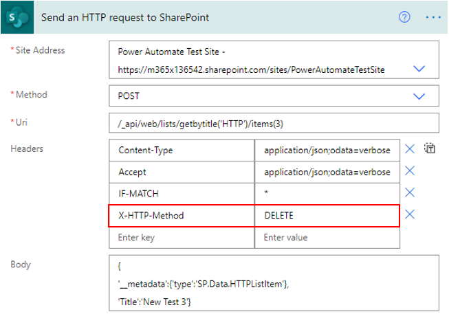Switch headers to text mode icon
This screenshot has width=449, height=323.
(430, 148)
